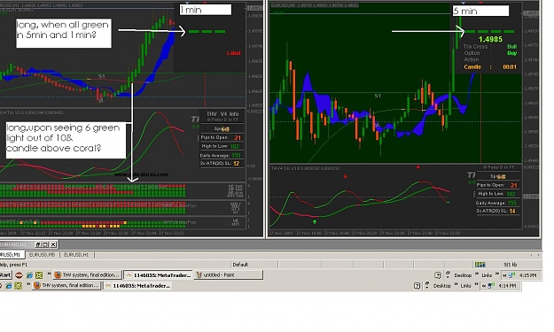This screenshot has height=332, width=554.
Task: Click the 'Candle 00:01' countdown on 5 min chart
Action: 490,66
